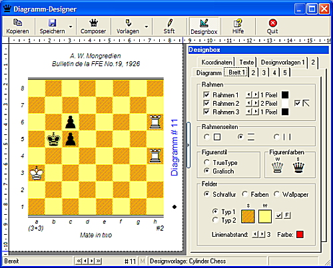This screenshot has width=333, height=268.
Task: Go to the last diagram in status bar
Action: 99,261
